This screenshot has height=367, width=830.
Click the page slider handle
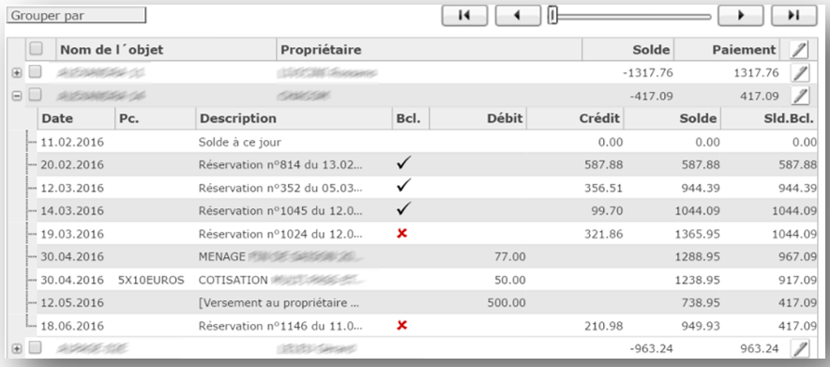tap(552, 16)
